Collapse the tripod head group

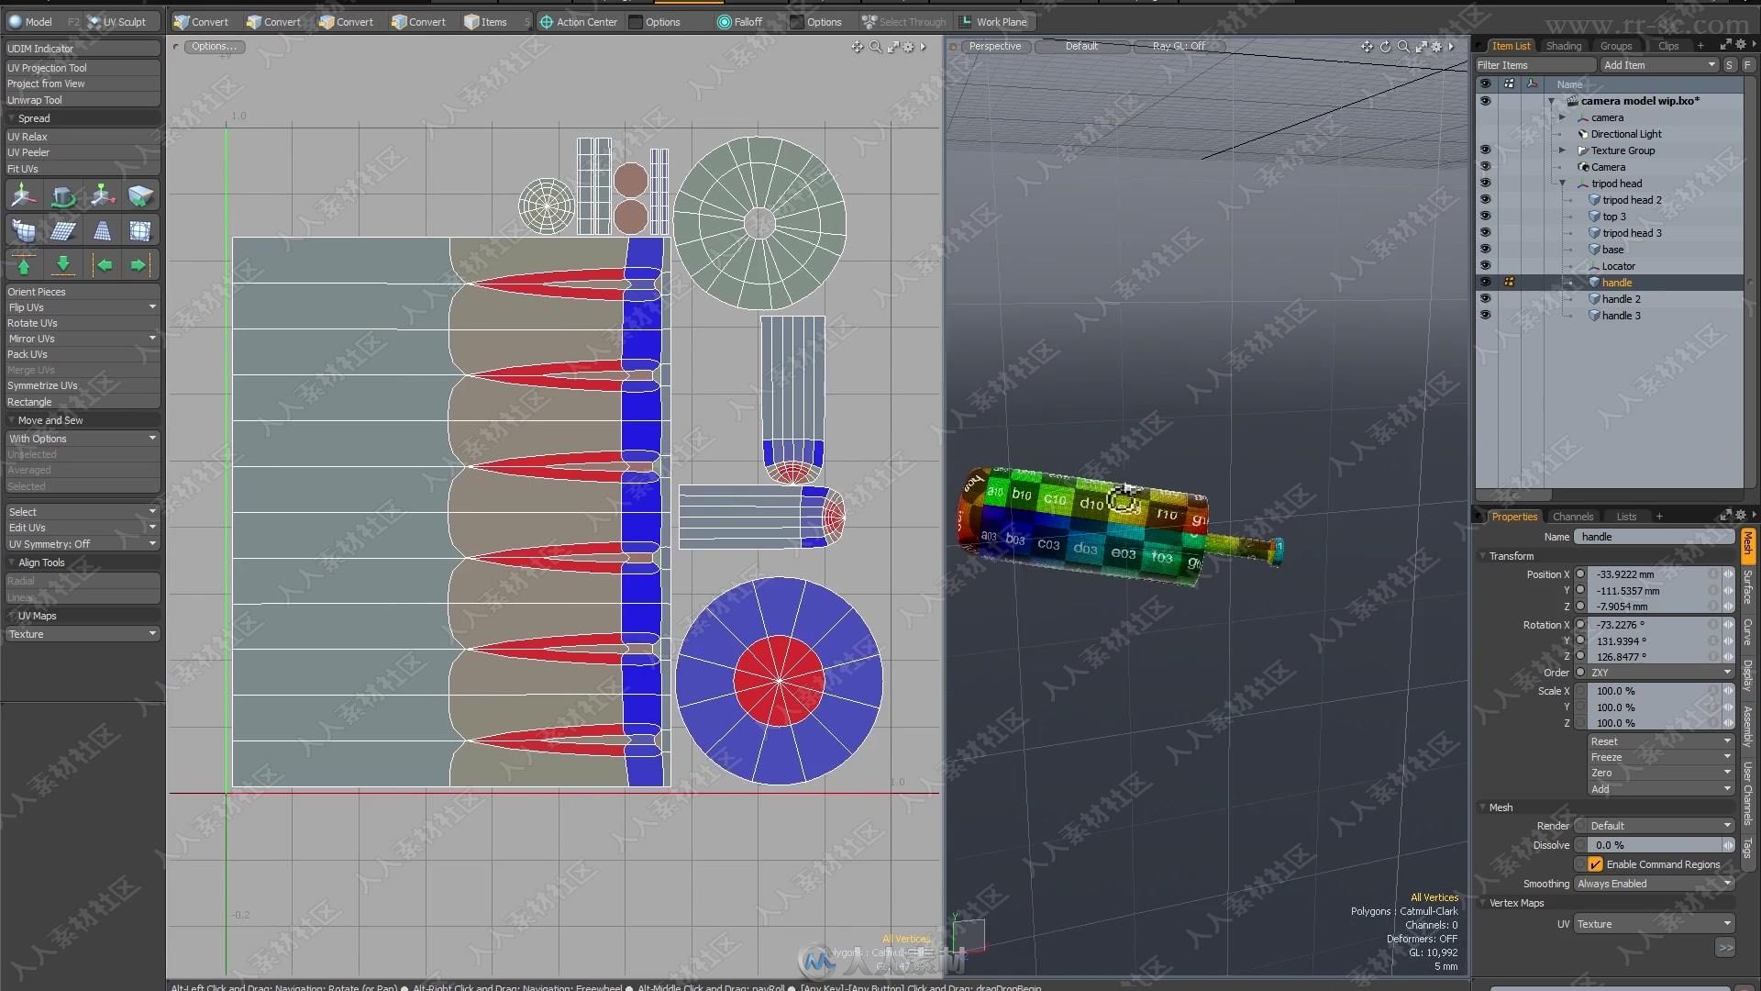[1562, 184]
